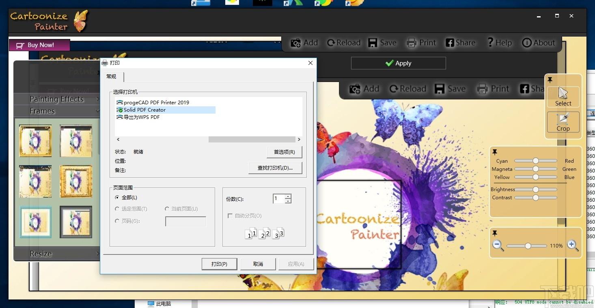This screenshot has width=595, height=308.
Task: Open Help in the top toolbar
Action: point(499,43)
